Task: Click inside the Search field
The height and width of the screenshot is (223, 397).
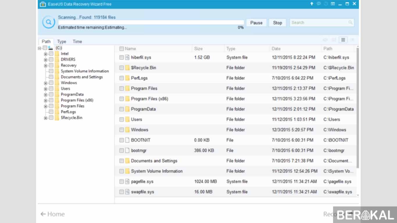Action: tap(317, 22)
